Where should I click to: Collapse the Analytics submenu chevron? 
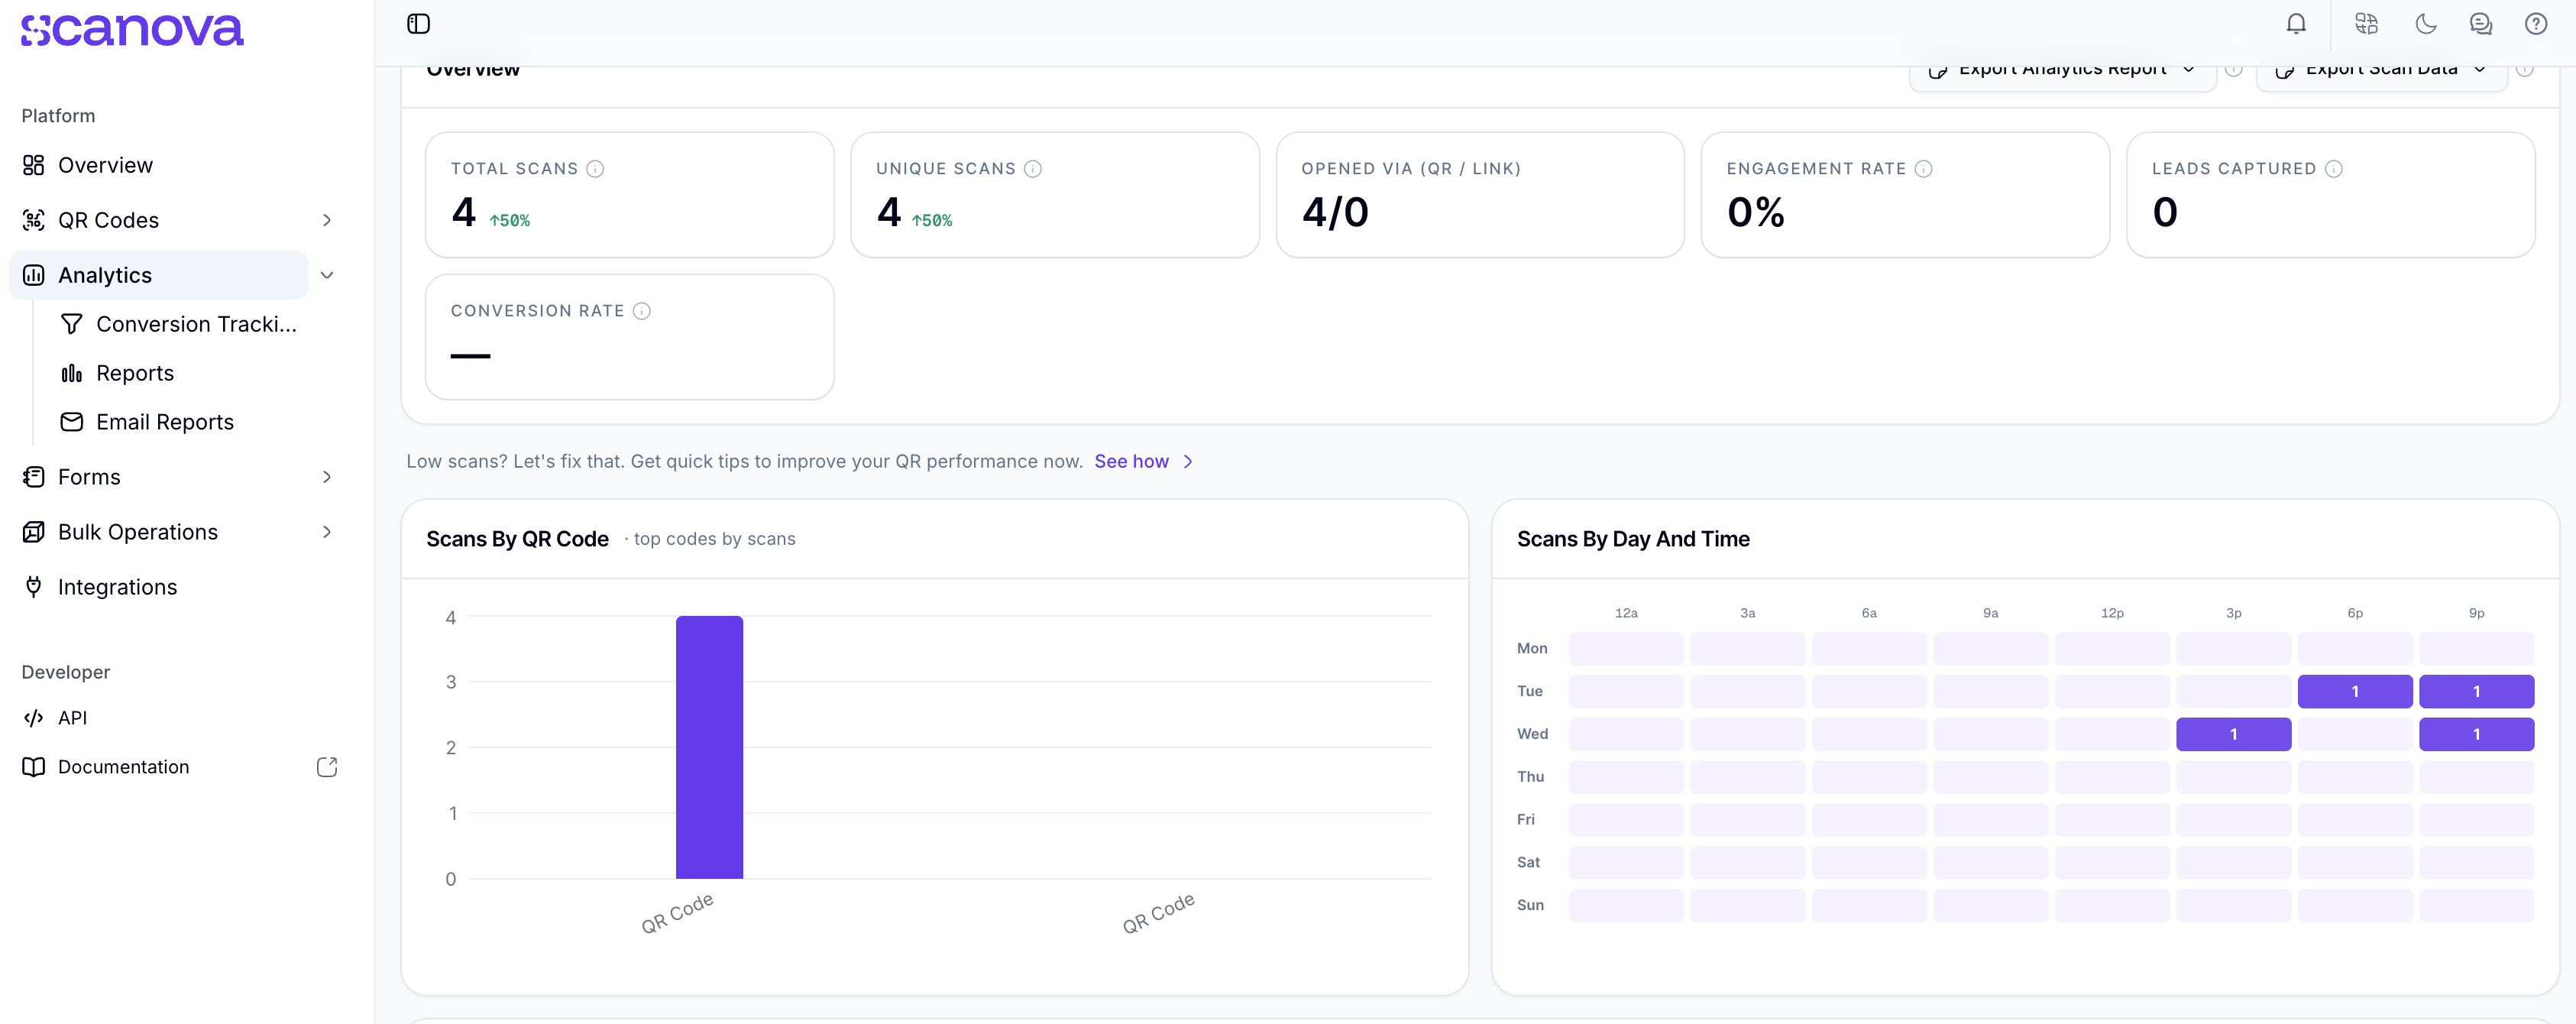(x=327, y=275)
